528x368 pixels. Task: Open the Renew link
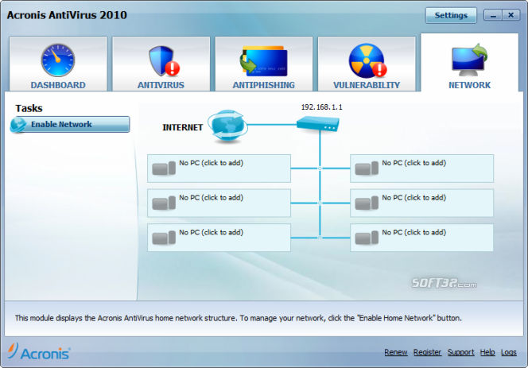click(396, 352)
